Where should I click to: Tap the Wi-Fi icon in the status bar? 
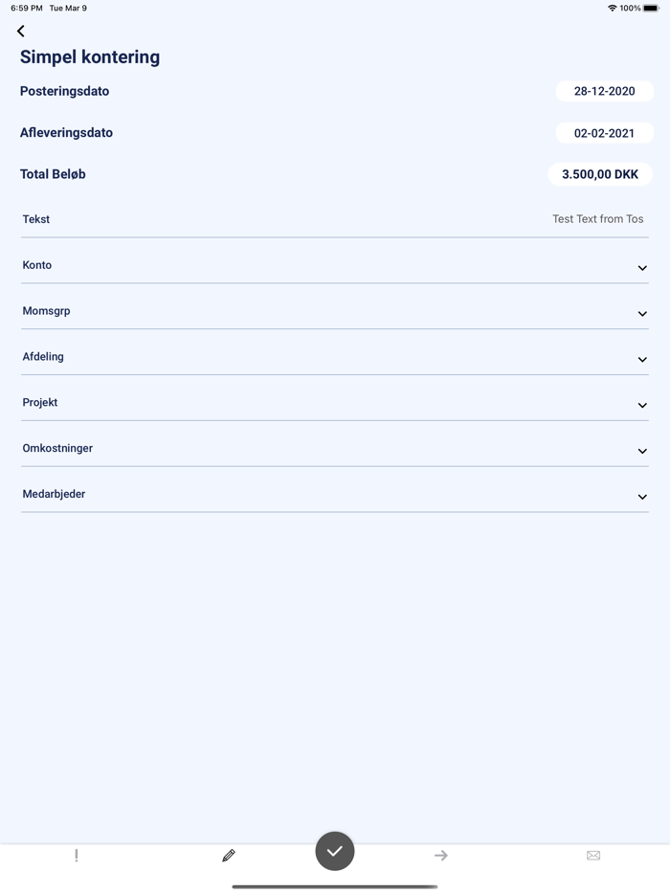[614, 8]
